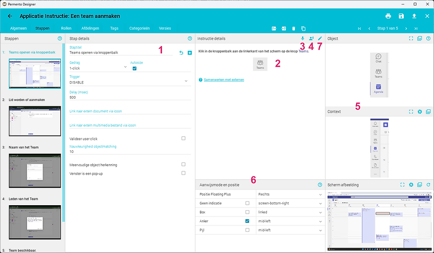
Task: Click the Link naar extern document via icoon field
Action: [x=130, y=111]
